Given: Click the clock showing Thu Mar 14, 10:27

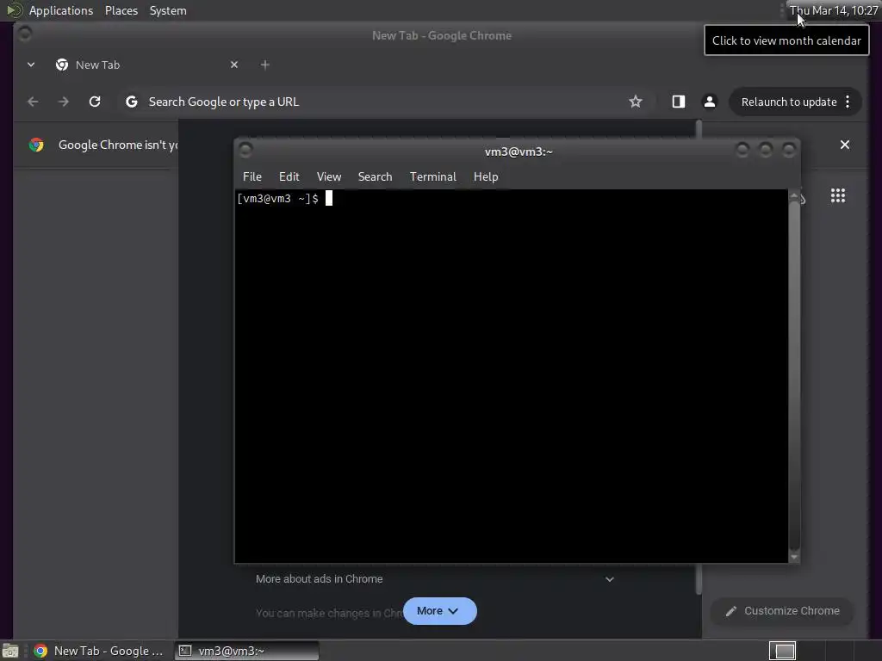Looking at the screenshot, I should (x=833, y=10).
